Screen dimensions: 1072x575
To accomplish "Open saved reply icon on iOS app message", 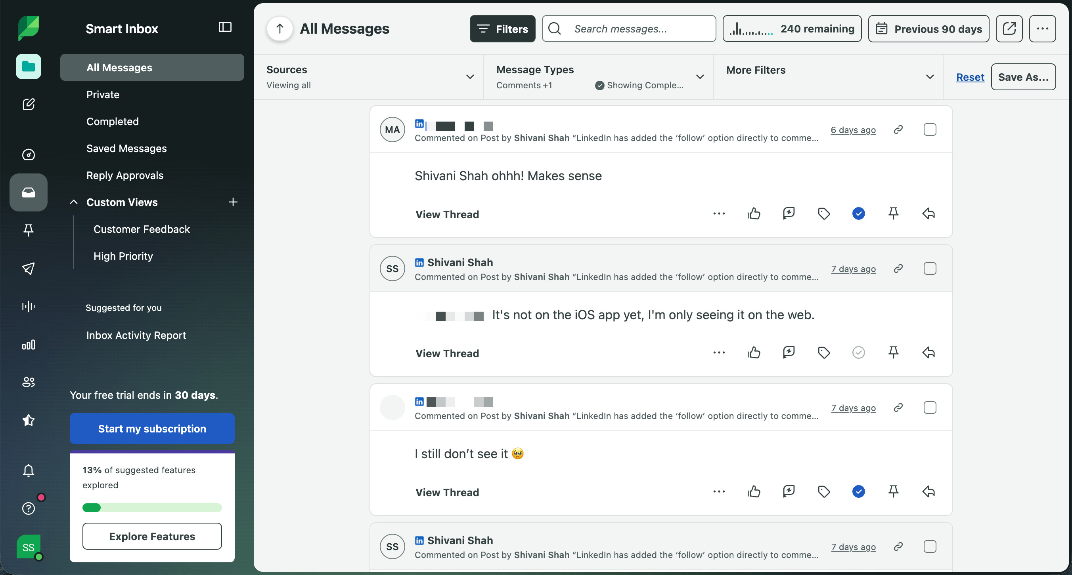I will tap(789, 352).
